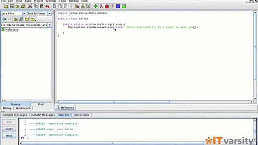
Task: Select Hello.java in the file browser
Action: tap(12, 30)
